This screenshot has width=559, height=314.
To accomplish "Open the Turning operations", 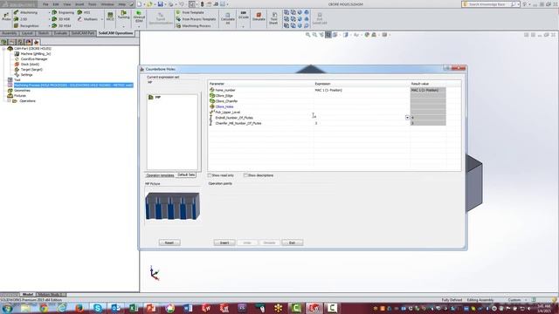I will pos(124,15).
